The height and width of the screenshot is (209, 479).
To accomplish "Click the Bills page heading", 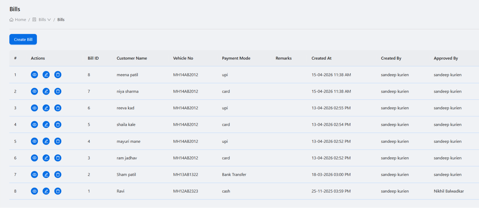I will (15, 9).
